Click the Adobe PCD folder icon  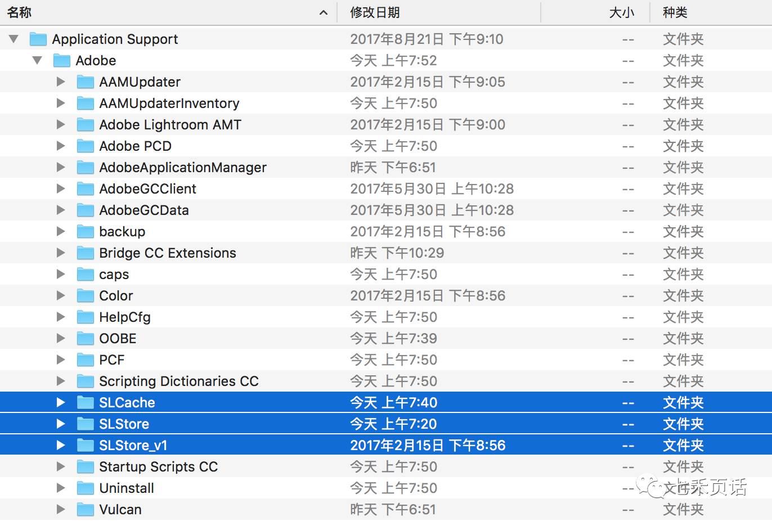[86, 146]
